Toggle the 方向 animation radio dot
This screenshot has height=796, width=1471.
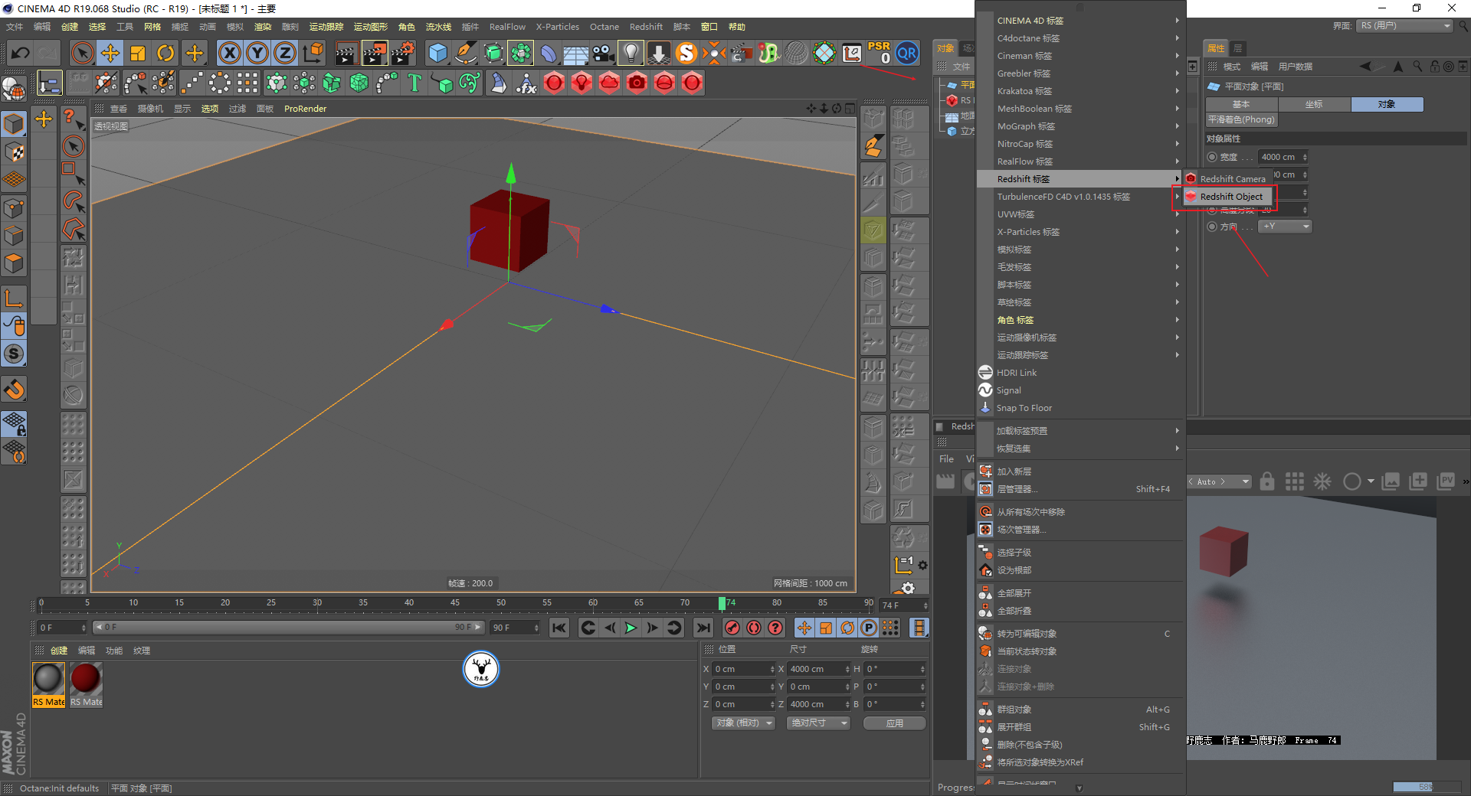1212,227
